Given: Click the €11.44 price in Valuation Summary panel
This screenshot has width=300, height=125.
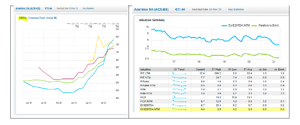Looking at the screenshot, I should [180, 9].
